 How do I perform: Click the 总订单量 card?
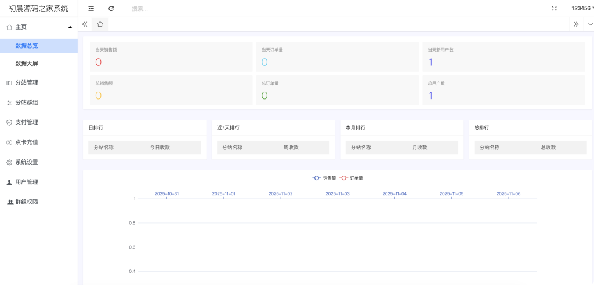click(x=338, y=90)
